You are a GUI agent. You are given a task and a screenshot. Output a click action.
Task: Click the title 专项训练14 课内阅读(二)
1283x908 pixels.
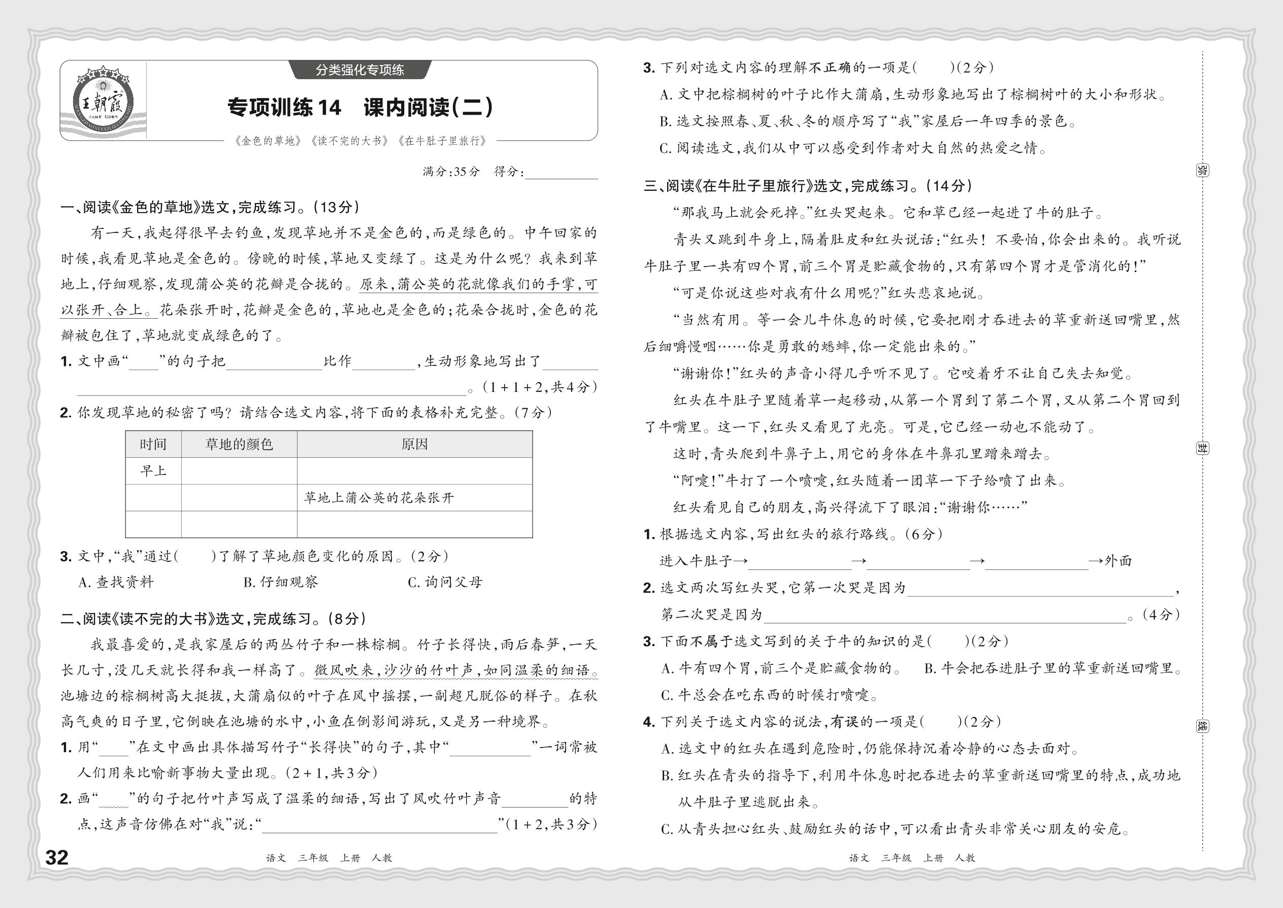coord(359,108)
